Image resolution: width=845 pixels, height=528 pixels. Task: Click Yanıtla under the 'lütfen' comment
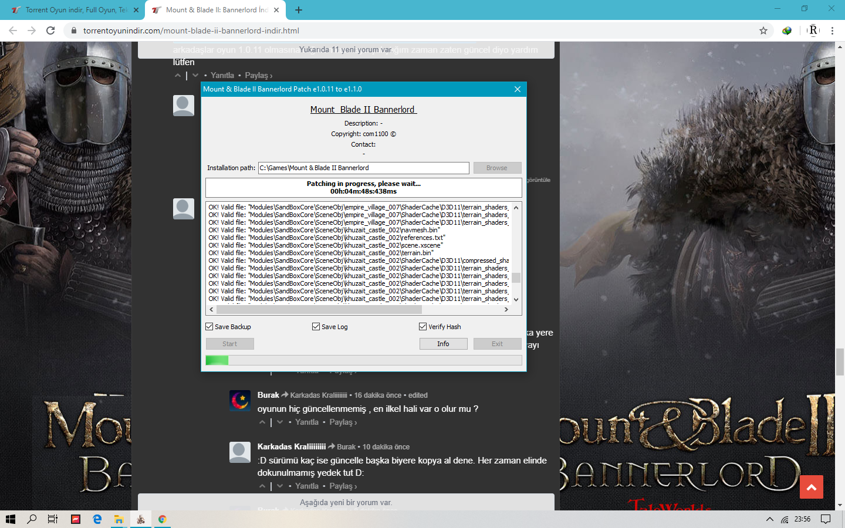pyautogui.click(x=222, y=75)
